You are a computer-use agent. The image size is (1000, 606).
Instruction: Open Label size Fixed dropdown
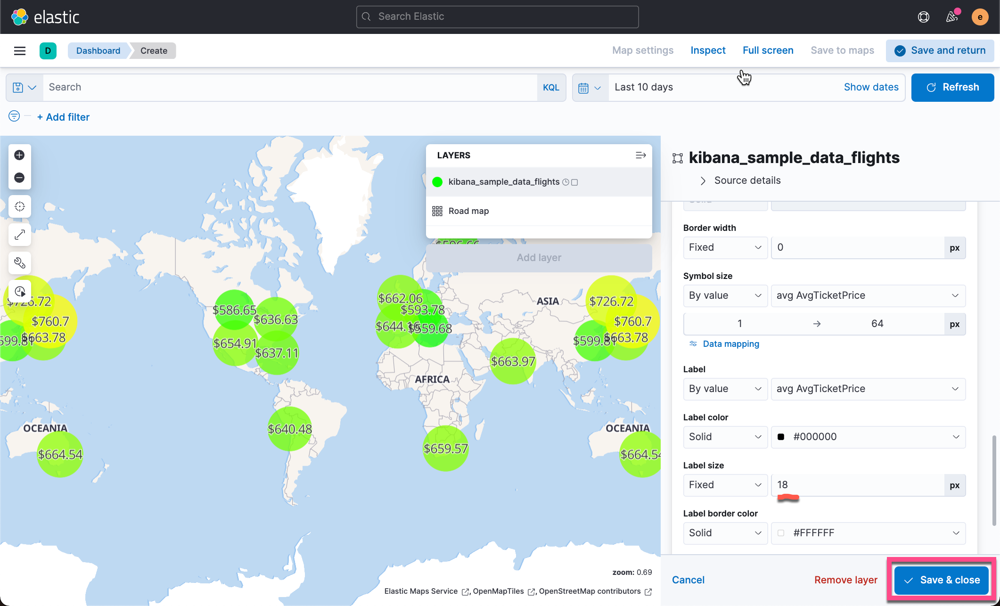pyautogui.click(x=725, y=485)
